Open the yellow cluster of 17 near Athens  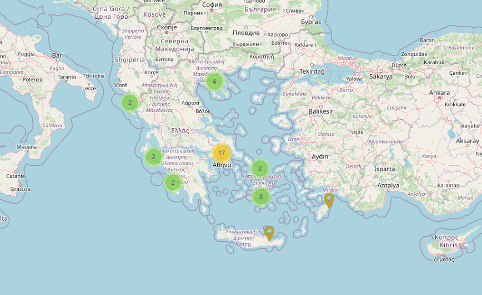pyautogui.click(x=222, y=153)
